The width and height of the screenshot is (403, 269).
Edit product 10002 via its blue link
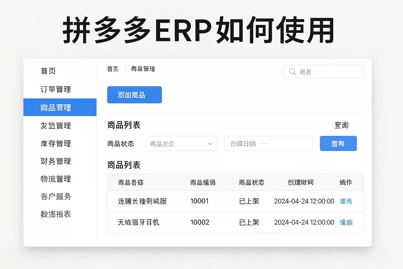pyautogui.click(x=346, y=223)
